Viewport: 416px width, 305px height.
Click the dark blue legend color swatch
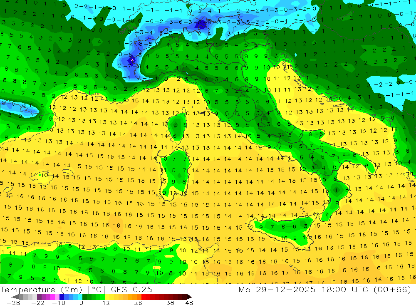(62, 297)
